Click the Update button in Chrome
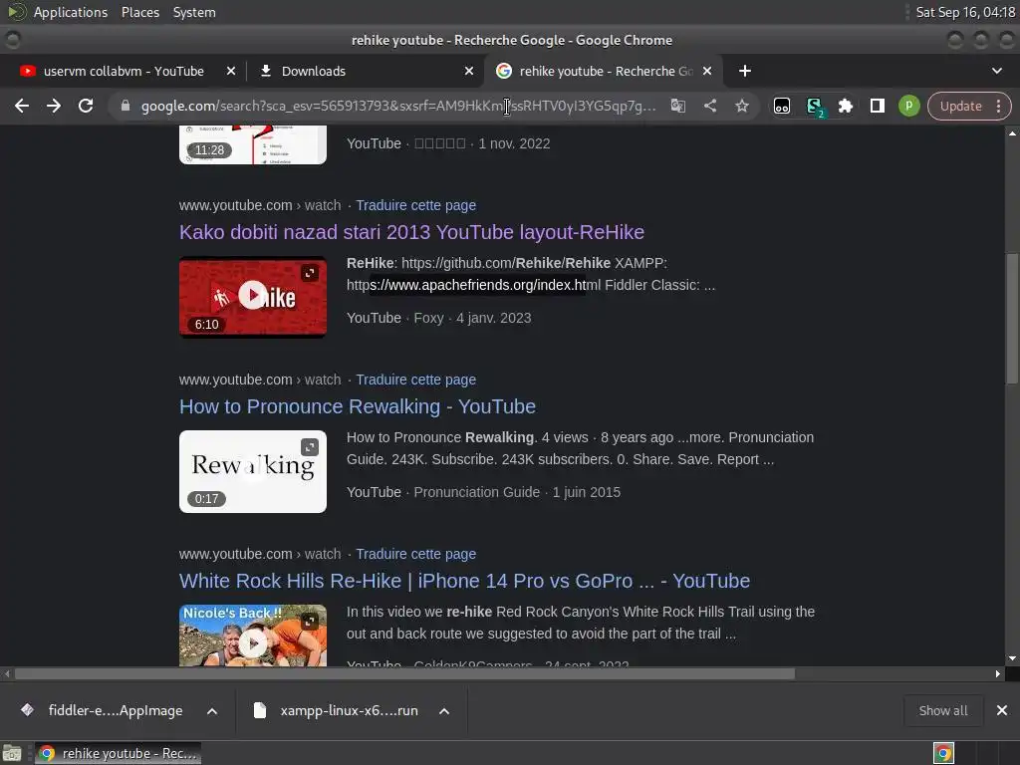The width and height of the screenshot is (1020, 765). (x=961, y=106)
